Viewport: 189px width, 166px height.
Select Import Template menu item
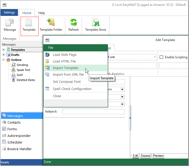pyautogui.click(x=75, y=68)
